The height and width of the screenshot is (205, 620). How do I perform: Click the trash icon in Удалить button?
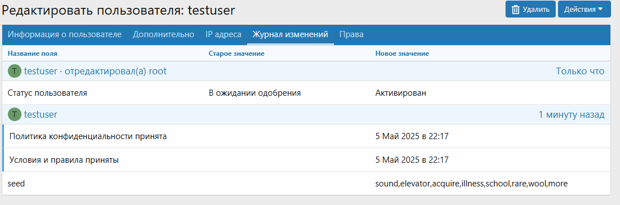coord(516,10)
